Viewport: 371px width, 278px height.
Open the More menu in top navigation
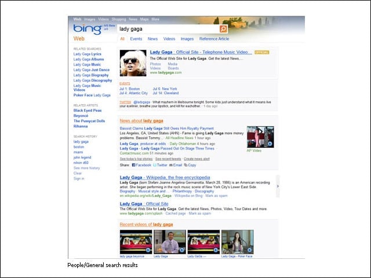(155, 19)
